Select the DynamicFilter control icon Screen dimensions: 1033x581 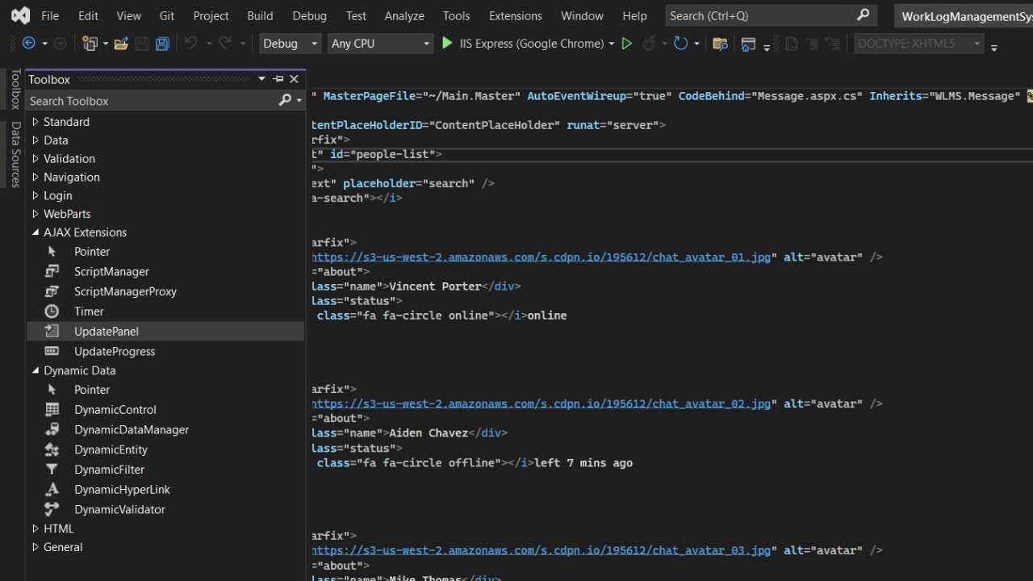(53, 469)
